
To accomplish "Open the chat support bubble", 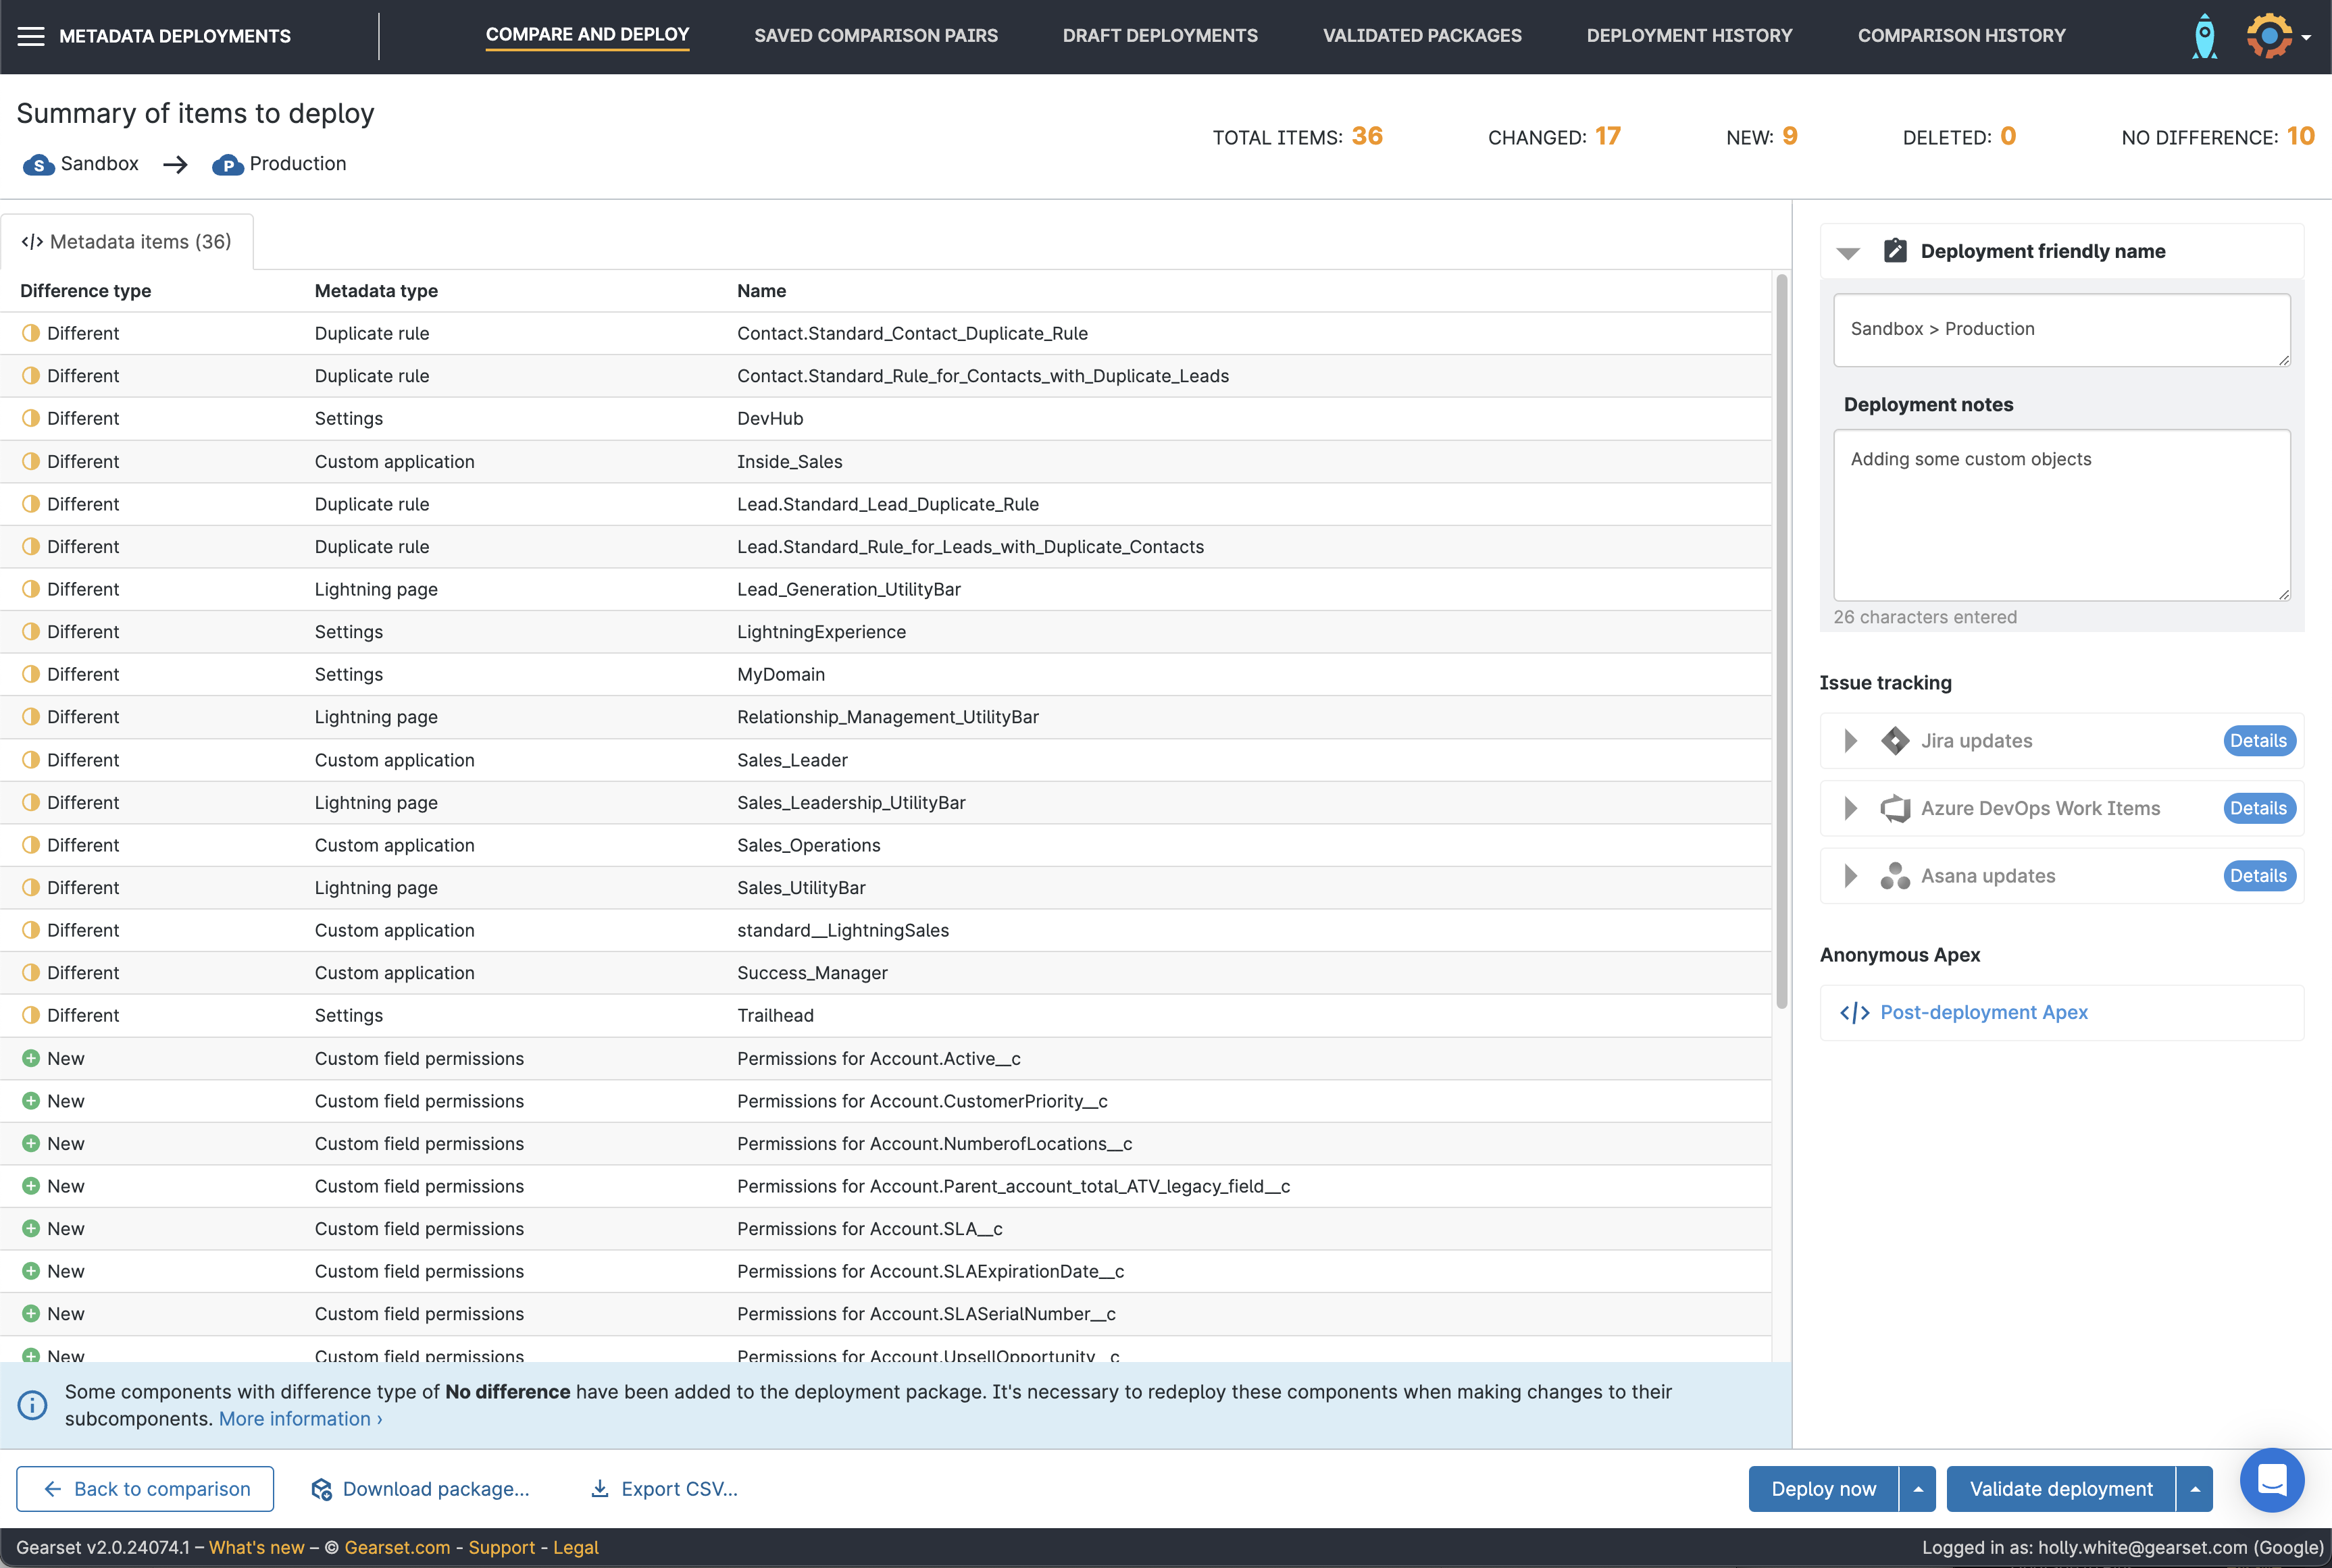I will click(2271, 1480).
